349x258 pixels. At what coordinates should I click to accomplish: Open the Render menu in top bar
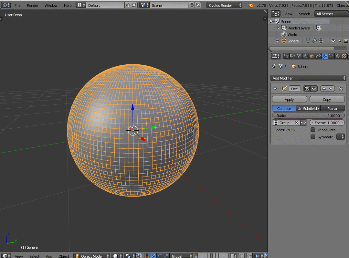coord(33,5)
